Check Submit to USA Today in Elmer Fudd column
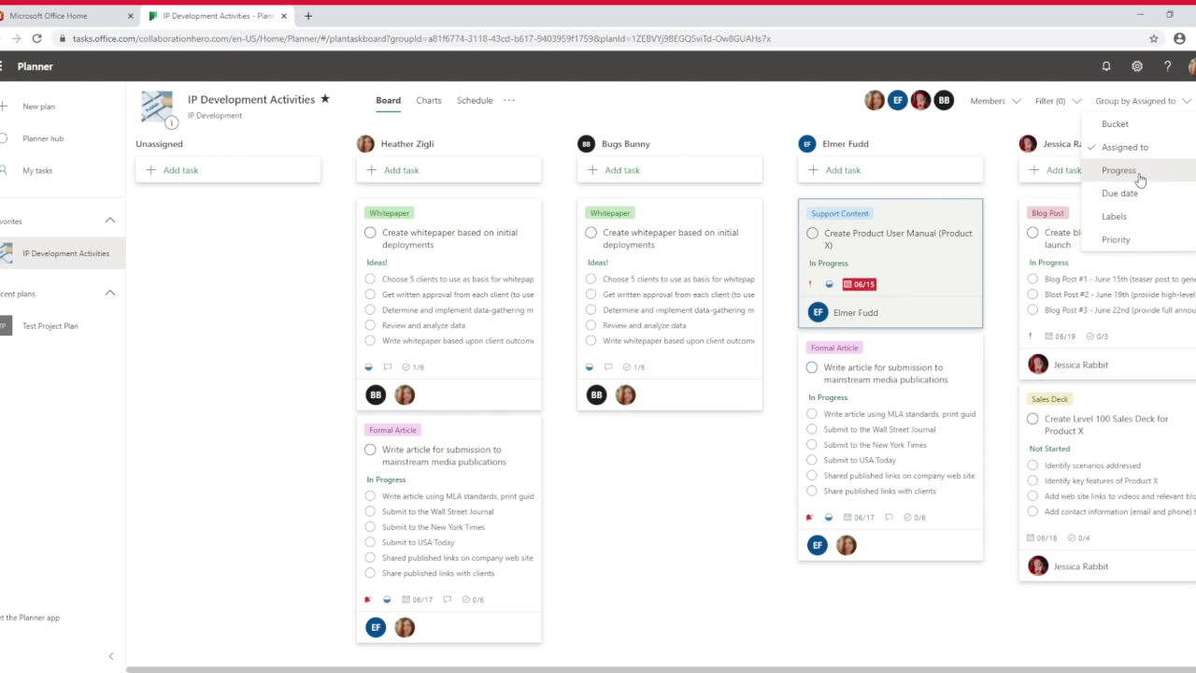1196x673 pixels. [x=812, y=460]
